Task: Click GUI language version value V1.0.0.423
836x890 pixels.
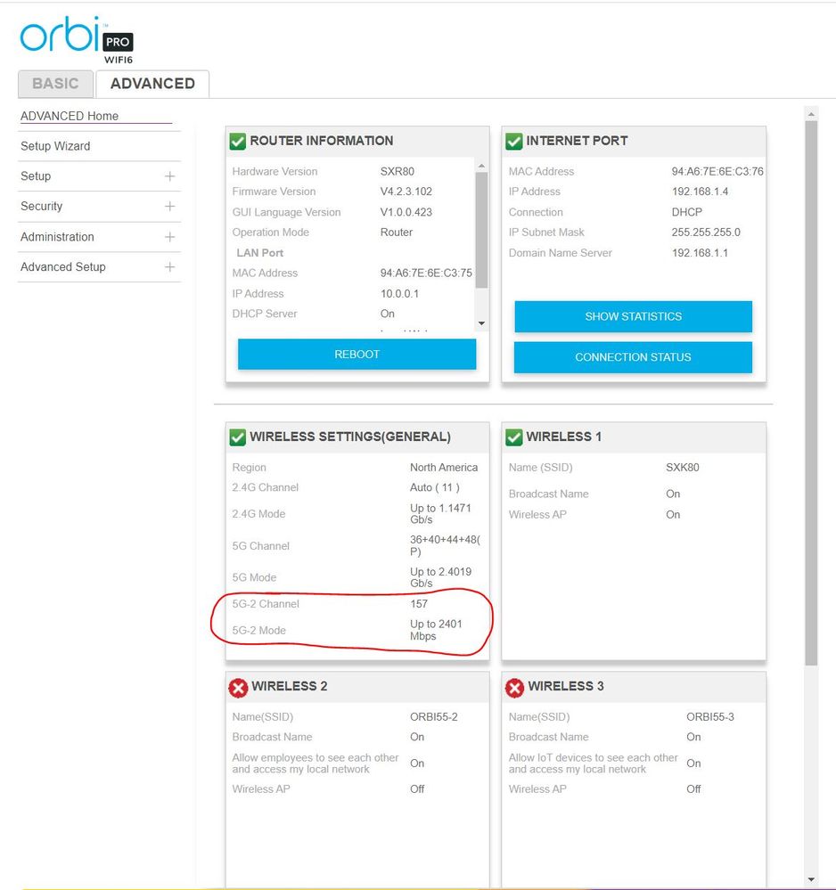Action: coord(406,212)
